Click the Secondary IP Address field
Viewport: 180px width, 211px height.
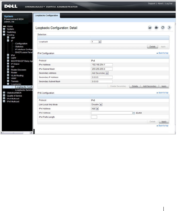coord(102,77)
